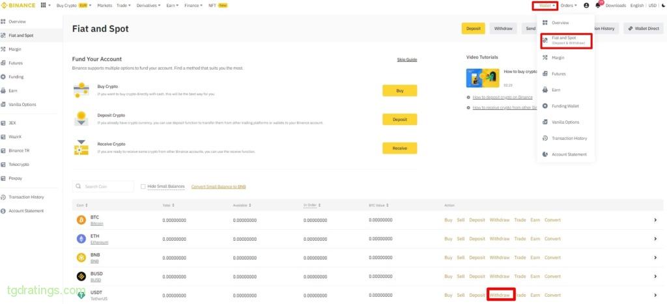
Task: Click the Vanilla Options sidebar icon
Action: (x=3, y=105)
